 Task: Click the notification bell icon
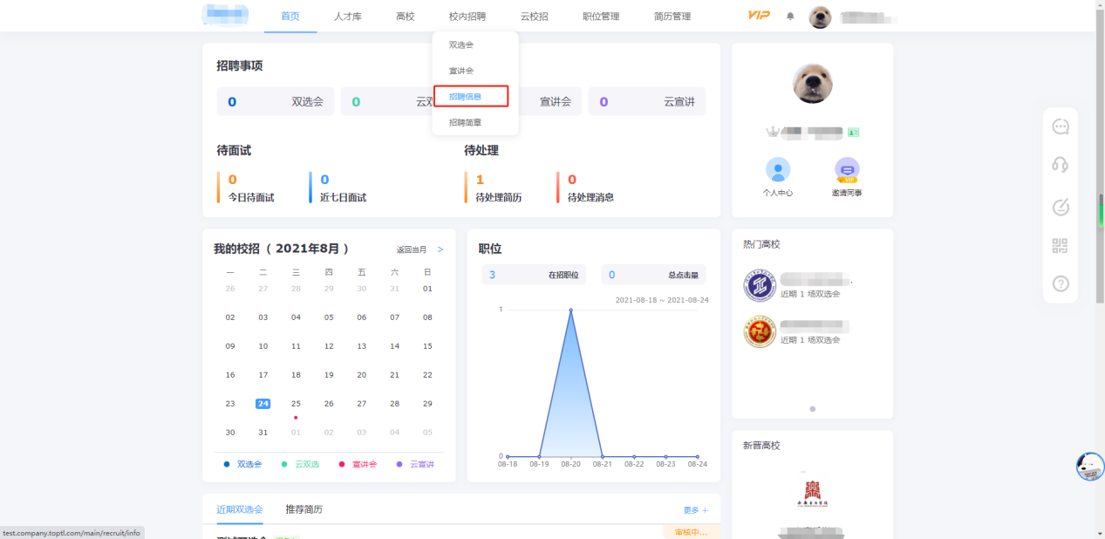coord(790,16)
